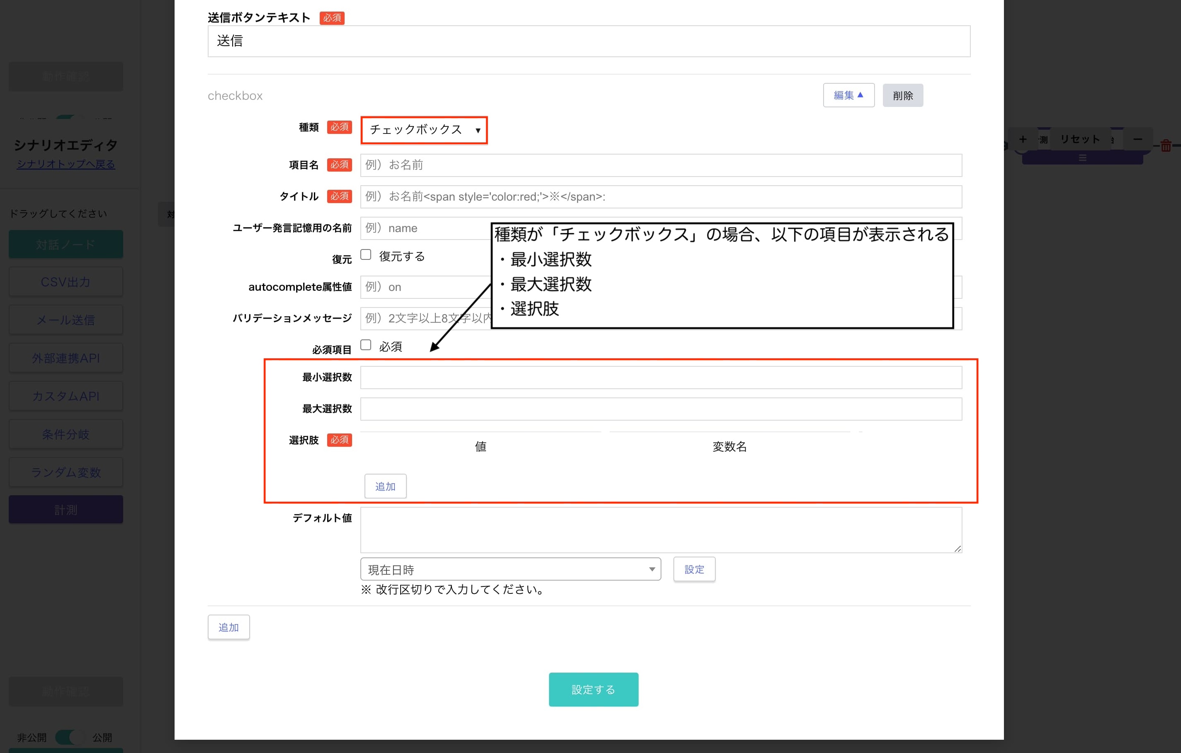The height and width of the screenshot is (753, 1181).
Task: Focus the 最小選択数 input field
Action: [x=661, y=378]
